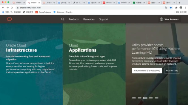Select the fourth carousel slide indicator
188x105 pixels.
pyautogui.click(x=151, y=98)
